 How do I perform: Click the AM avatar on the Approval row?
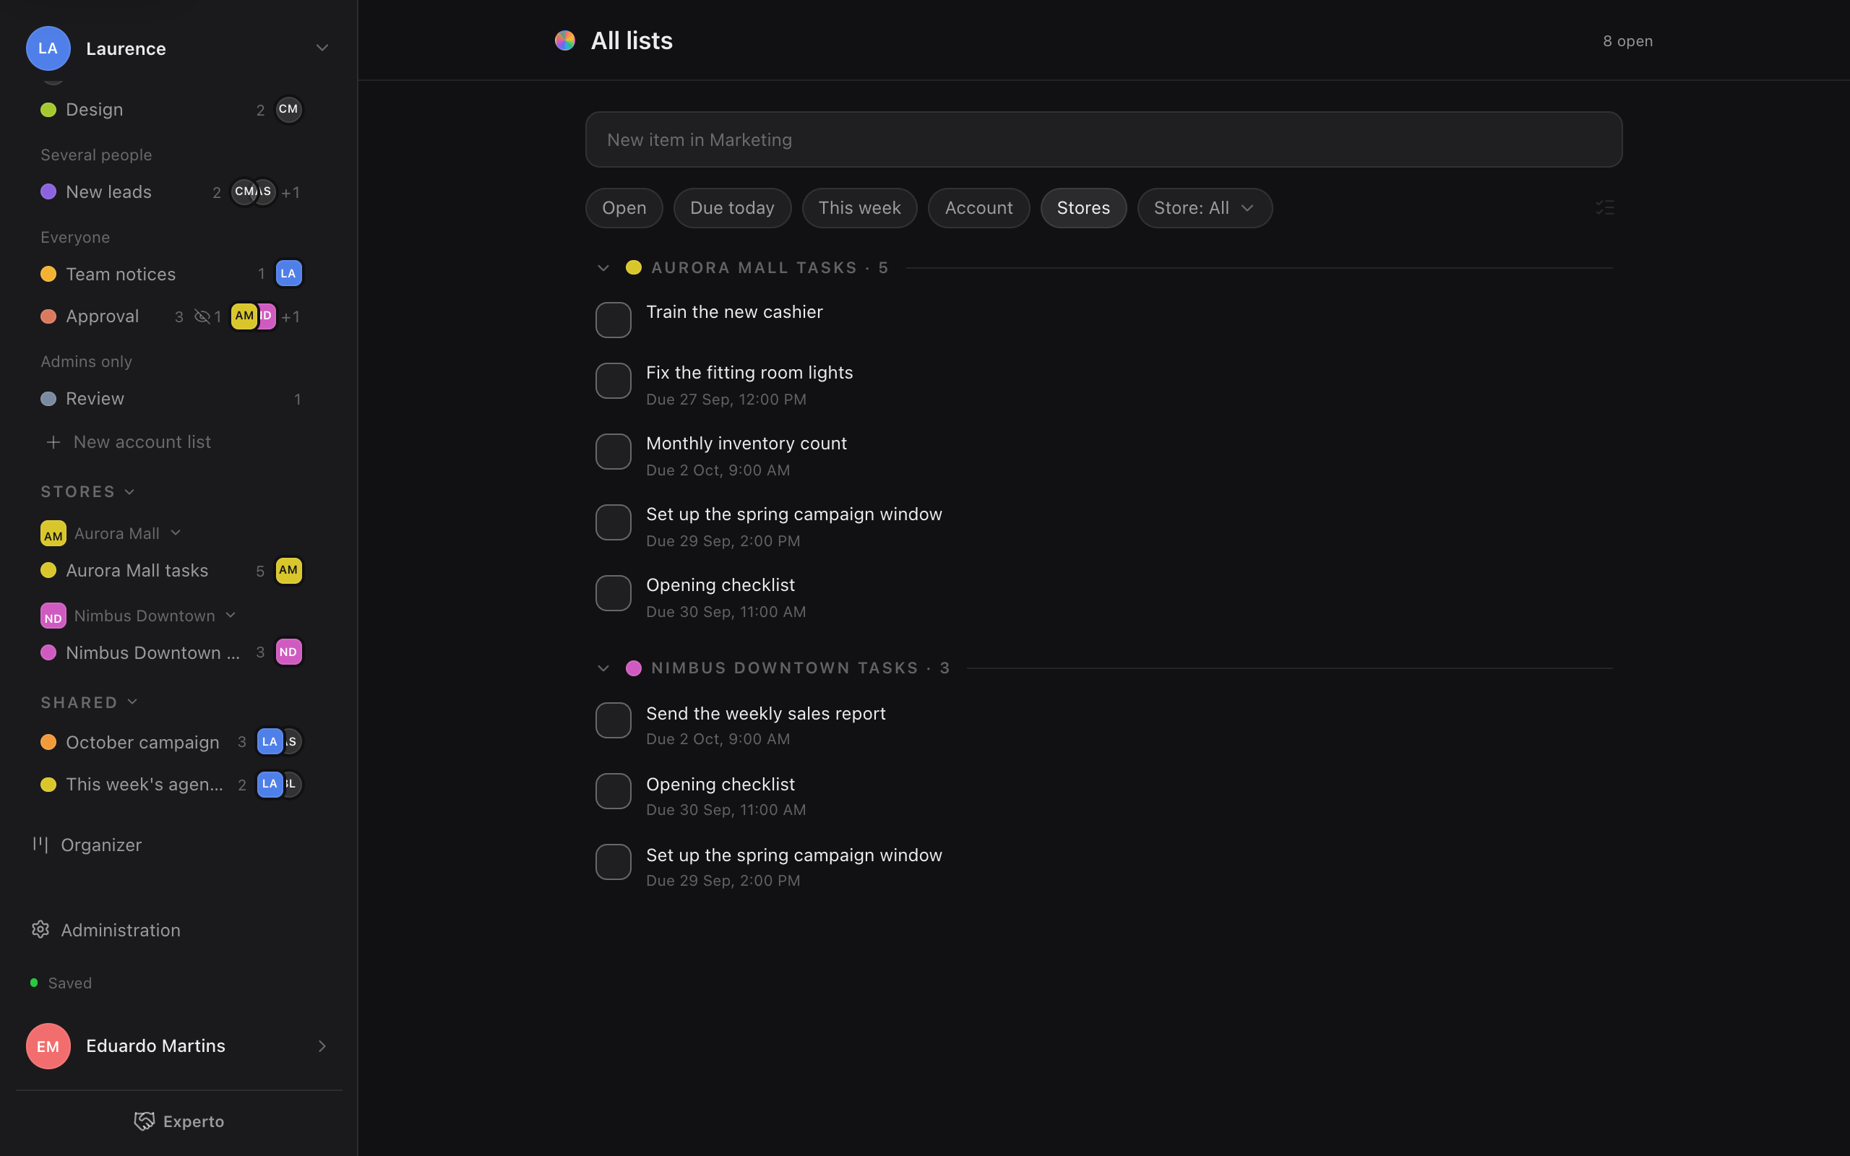[x=244, y=316]
